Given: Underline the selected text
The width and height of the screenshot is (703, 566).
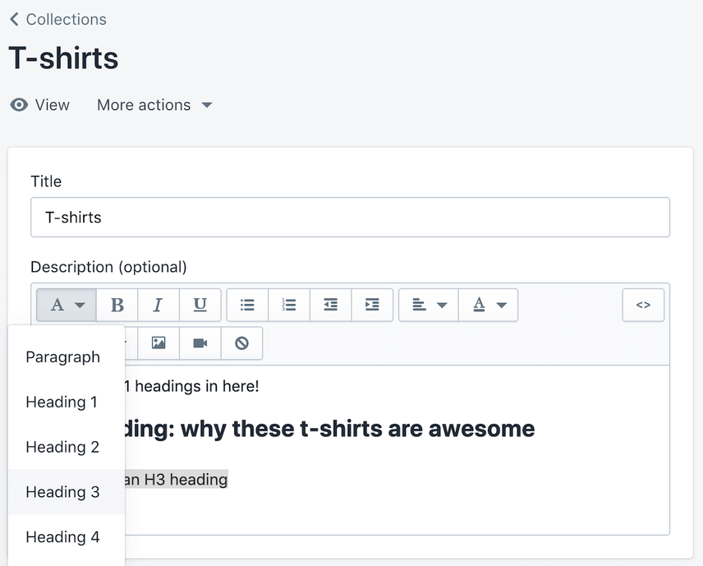Looking at the screenshot, I should pos(200,305).
